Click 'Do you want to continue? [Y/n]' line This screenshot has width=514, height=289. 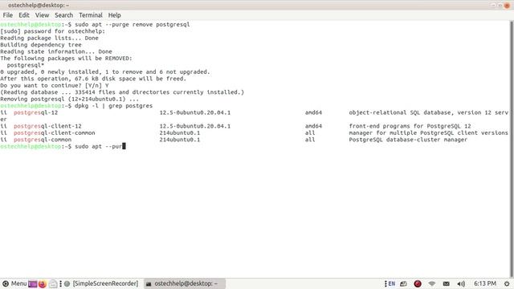(x=55, y=86)
